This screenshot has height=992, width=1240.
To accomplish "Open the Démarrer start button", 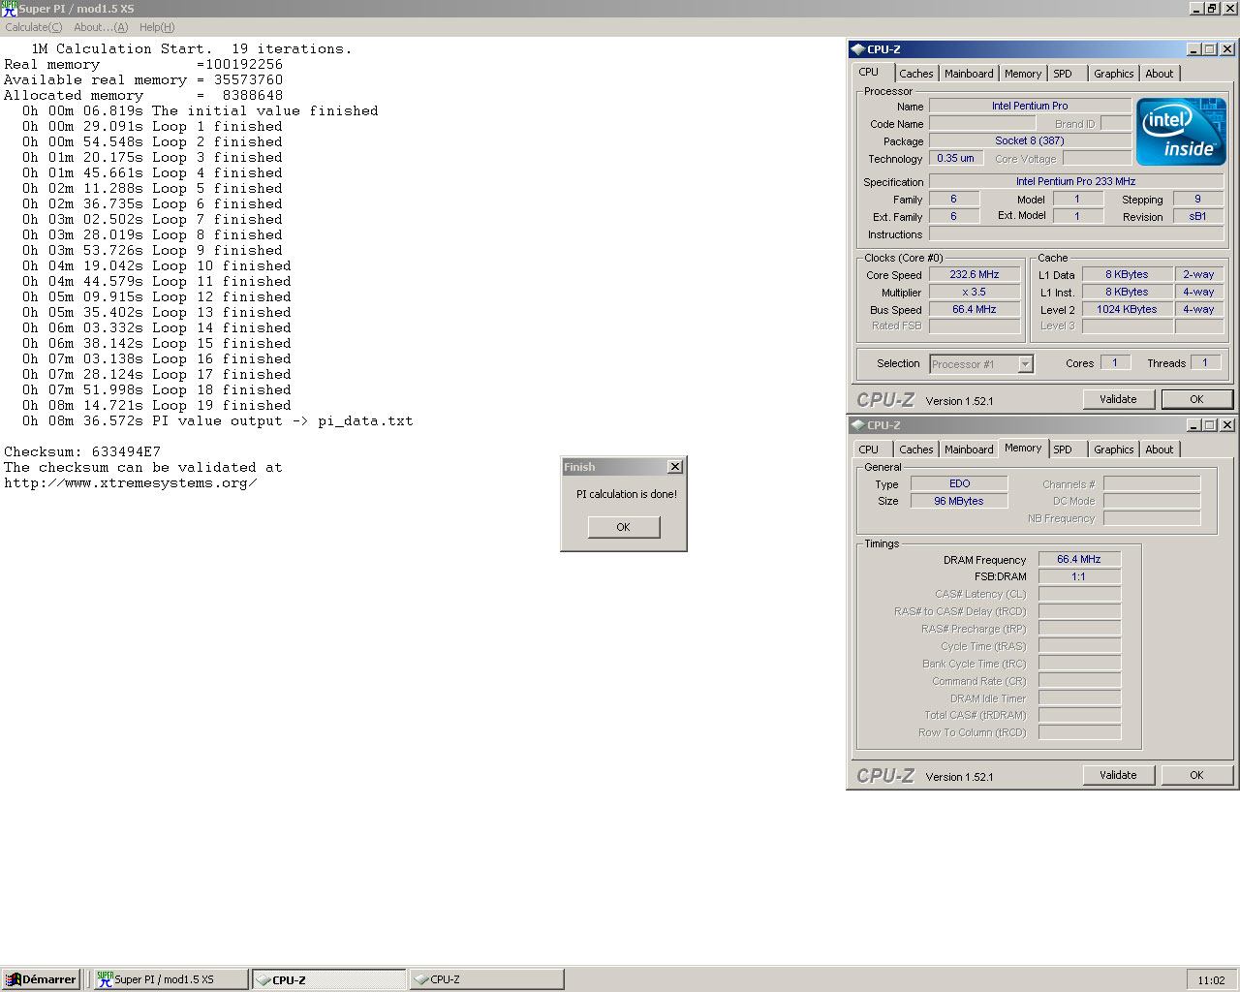I will [x=41, y=979].
